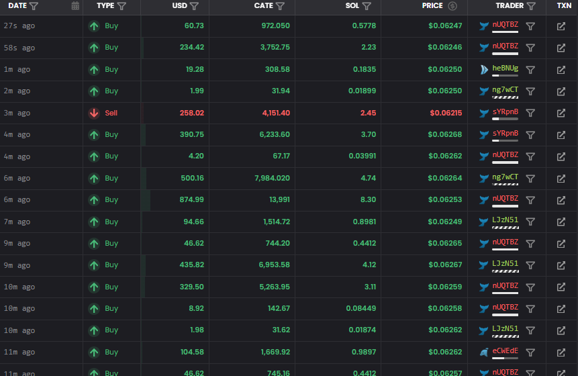Filter by trader on the 874.99 USD row
The height and width of the screenshot is (376, 578).
(530, 200)
